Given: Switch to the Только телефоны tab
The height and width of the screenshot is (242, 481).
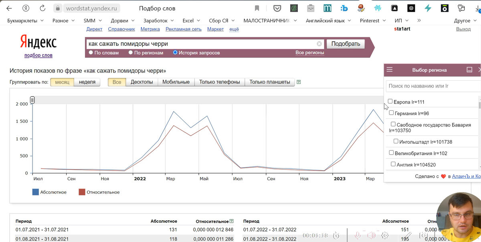Looking at the screenshot, I should [220, 82].
